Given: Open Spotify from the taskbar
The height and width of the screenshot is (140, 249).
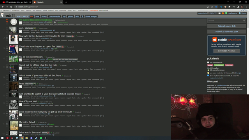Looking at the screenshot, I should [x=41, y=138].
